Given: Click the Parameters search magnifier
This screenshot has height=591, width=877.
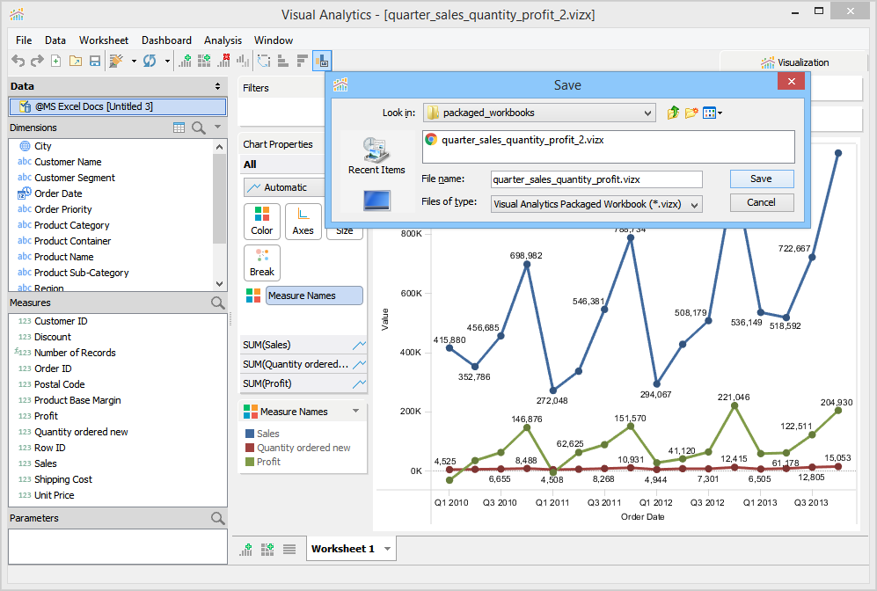Looking at the screenshot, I should pyautogui.click(x=217, y=518).
